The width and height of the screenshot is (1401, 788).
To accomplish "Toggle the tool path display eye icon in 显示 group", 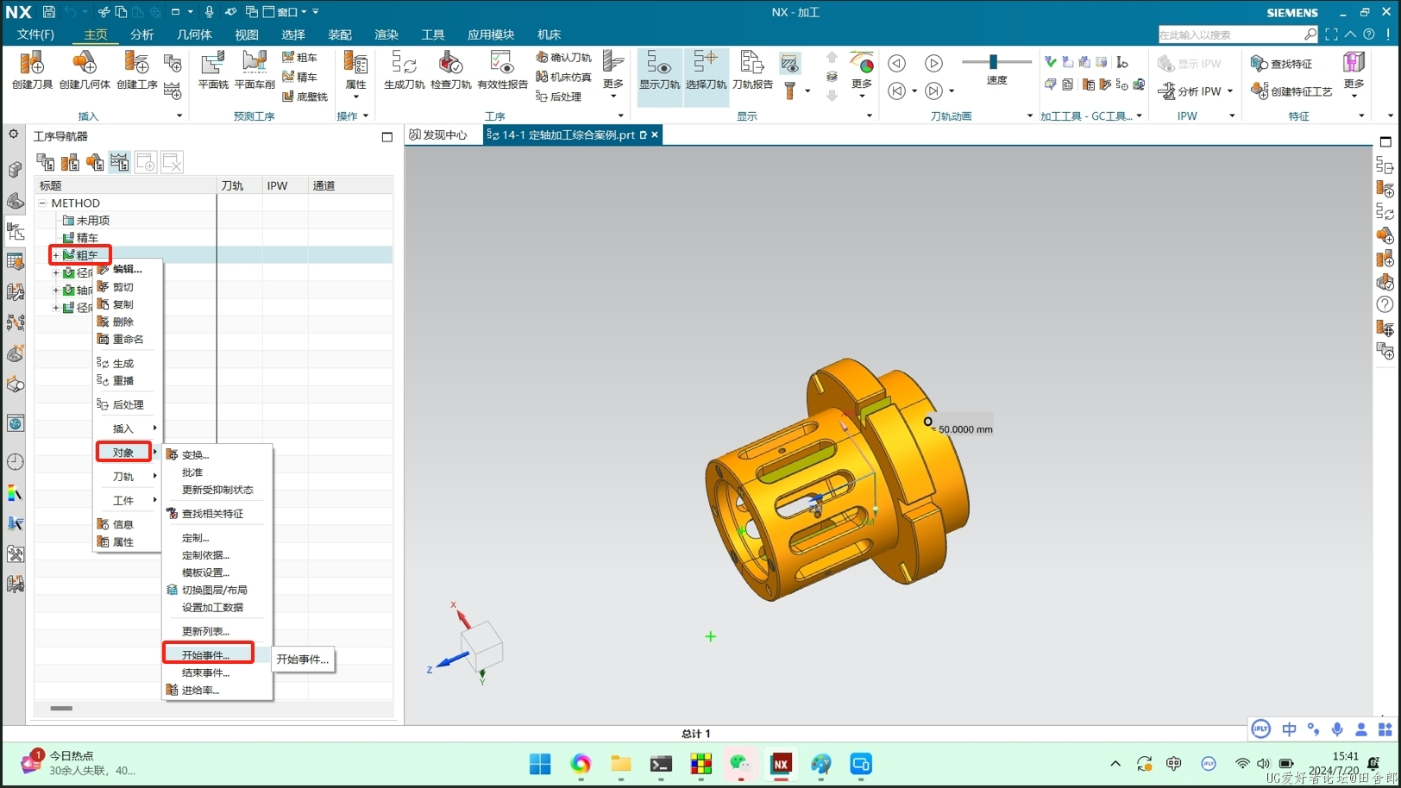I will (x=789, y=63).
